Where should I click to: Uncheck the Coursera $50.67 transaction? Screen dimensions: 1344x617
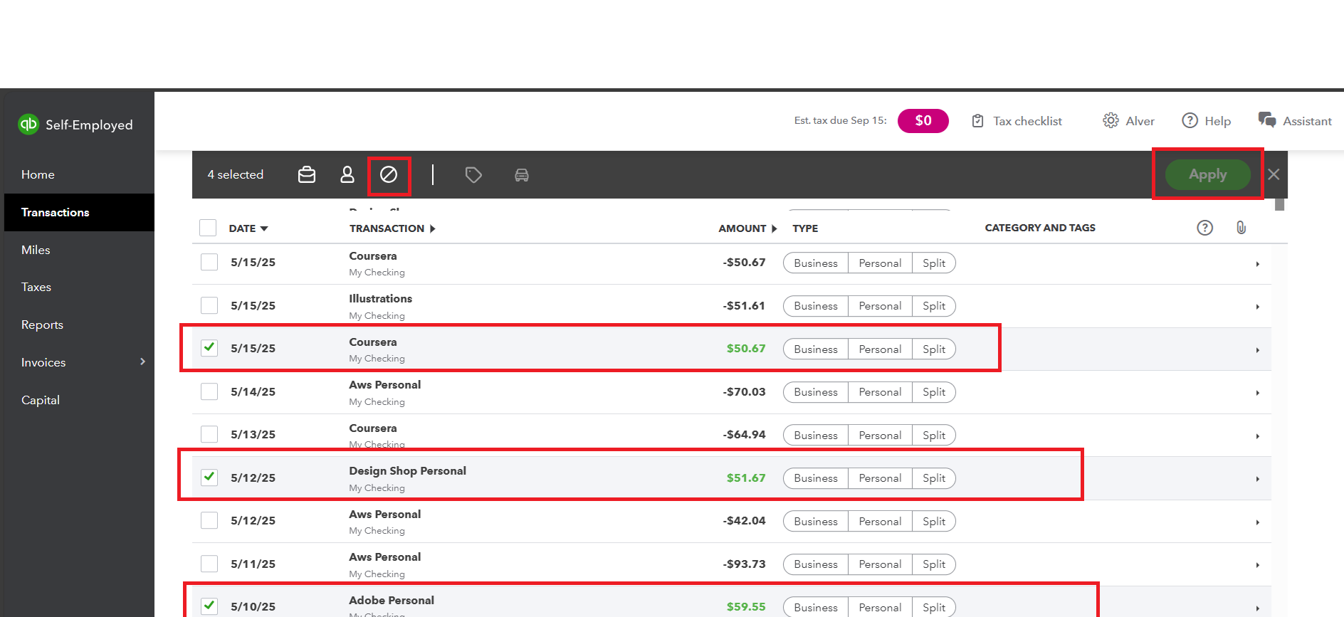(x=209, y=347)
